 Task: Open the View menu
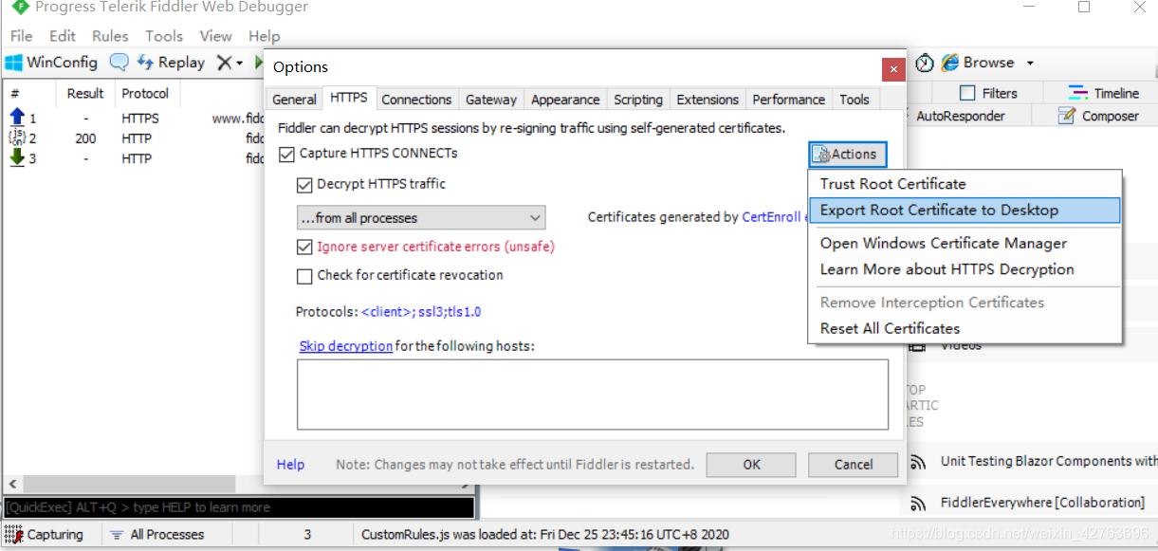click(215, 36)
